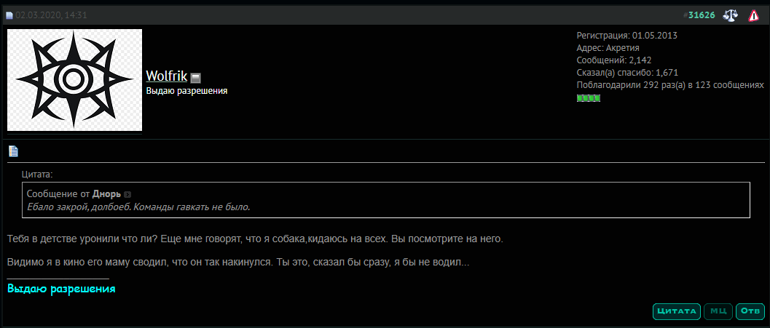Toggle the МЦ multi-quote button
This screenshot has height=328, width=770.
tap(718, 311)
